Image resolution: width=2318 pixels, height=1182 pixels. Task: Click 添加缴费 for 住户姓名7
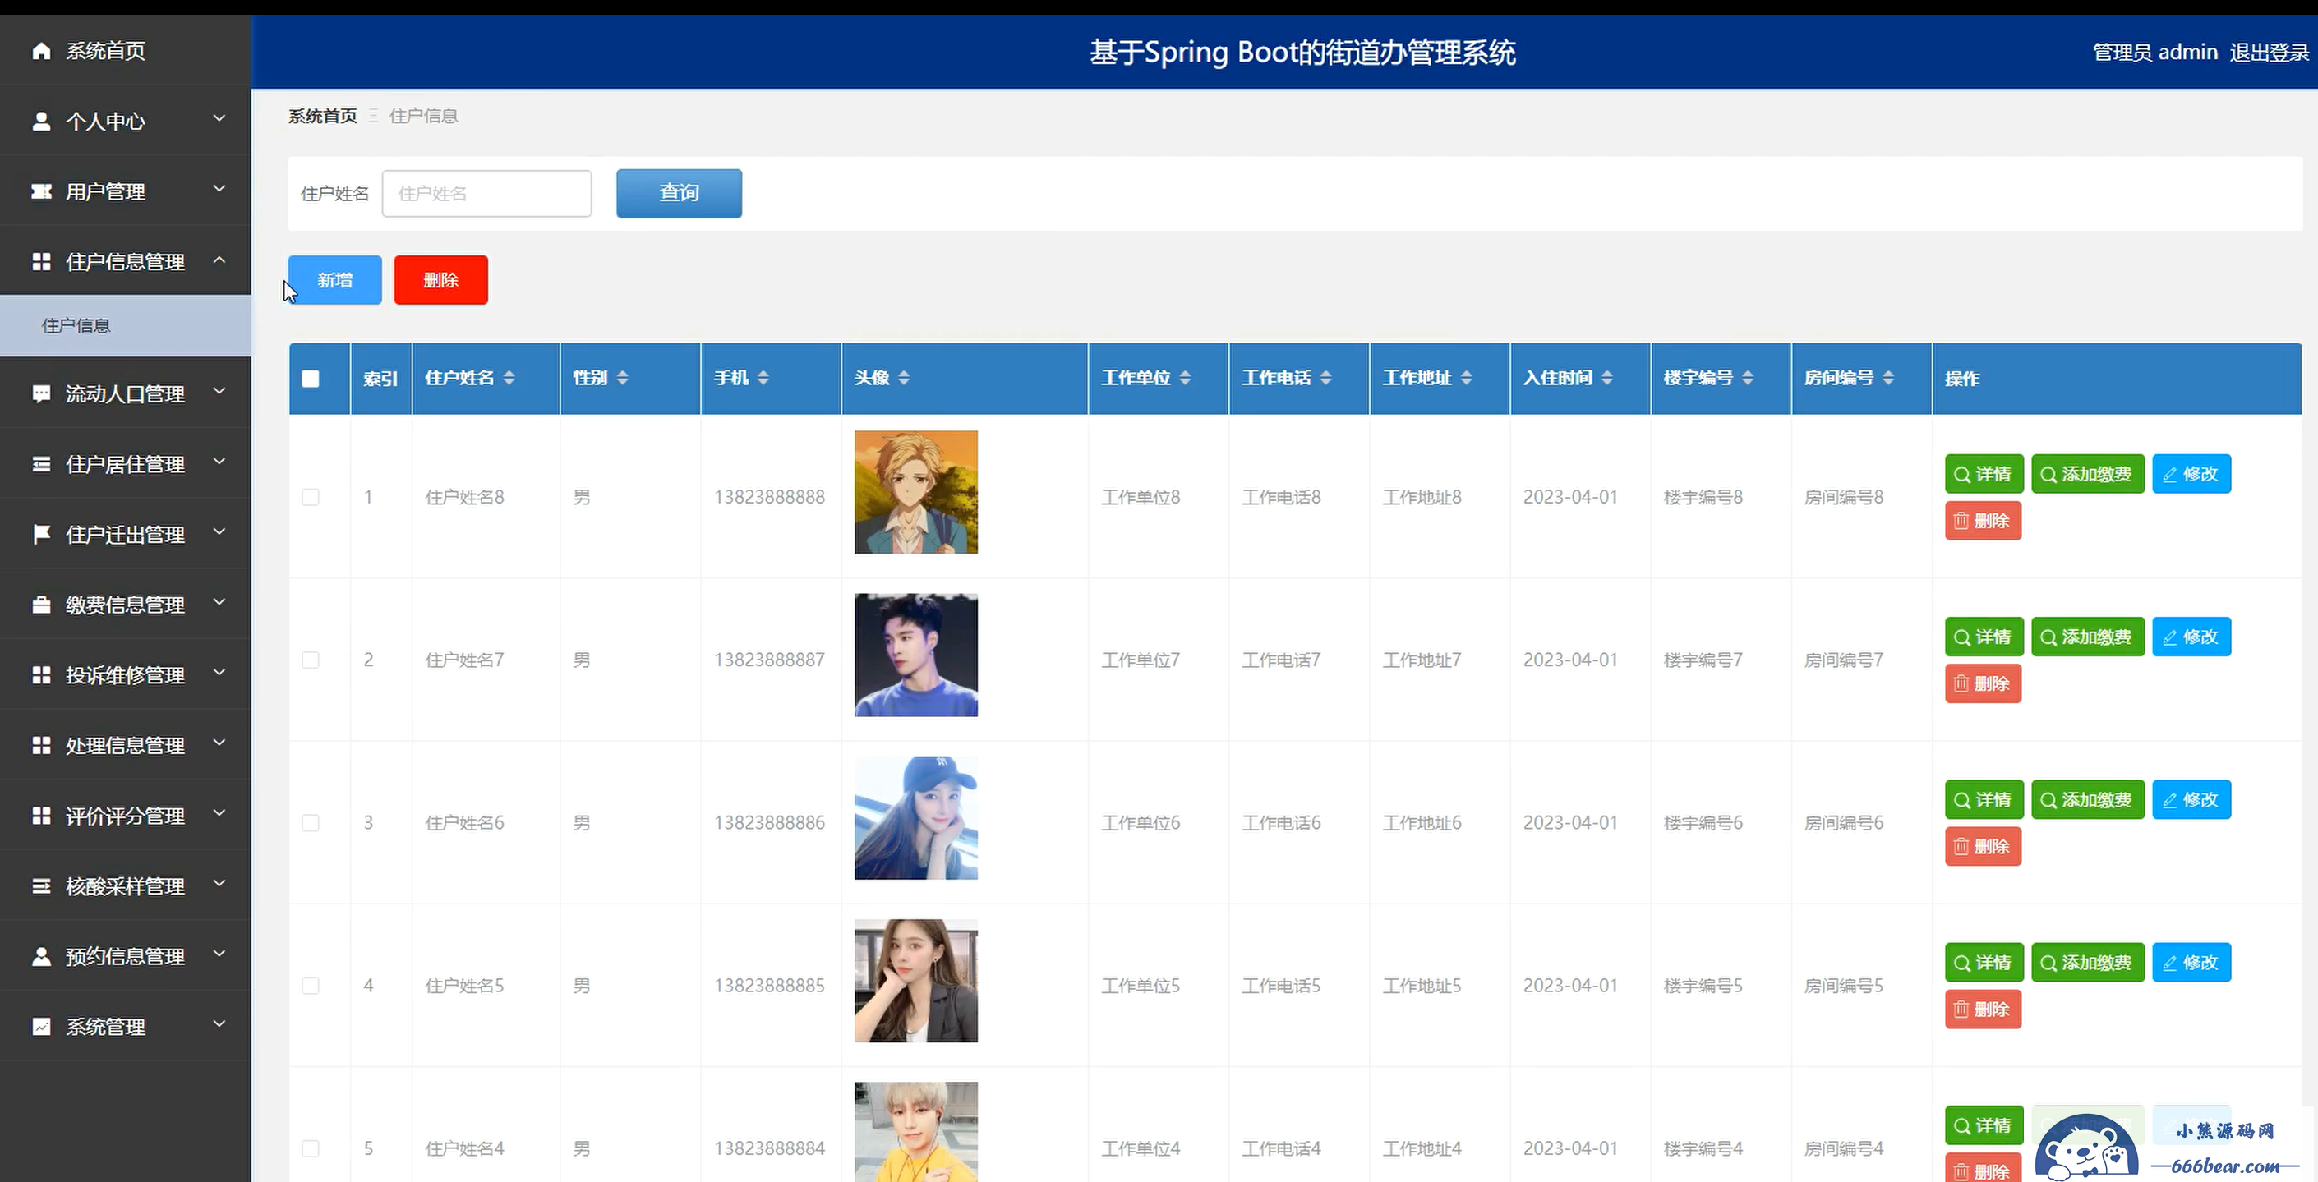pyautogui.click(x=2088, y=637)
